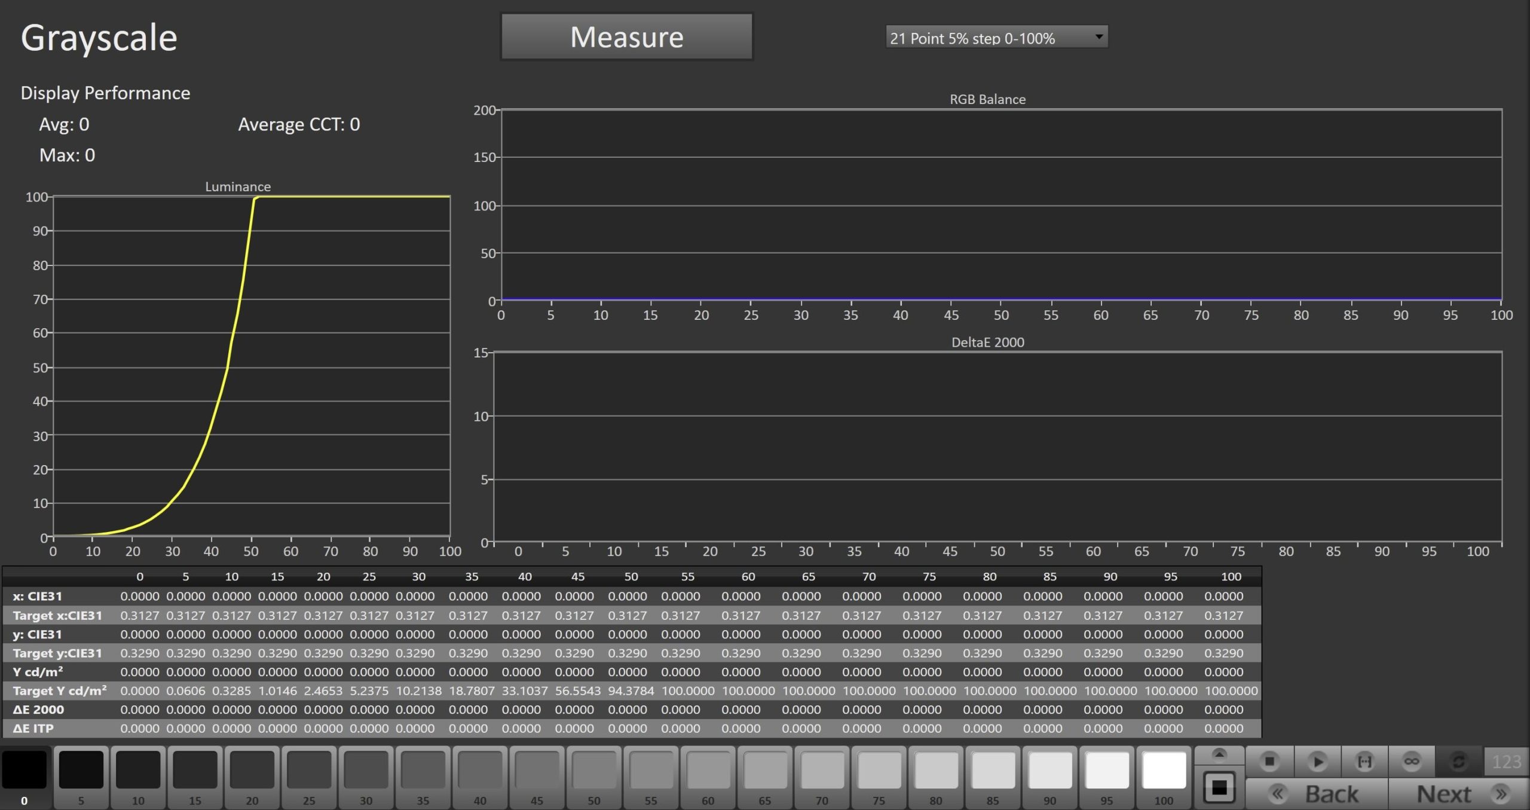The height and width of the screenshot is (810, 1530).
Task: Select the 25% gray swatch
Action: click(309, 777)
